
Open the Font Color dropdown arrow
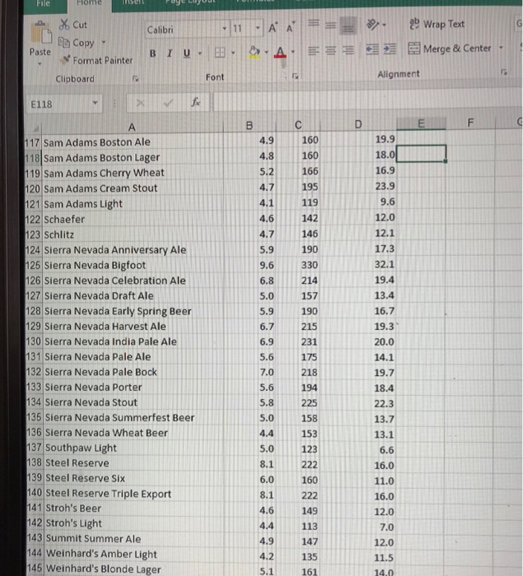(293, 52)
